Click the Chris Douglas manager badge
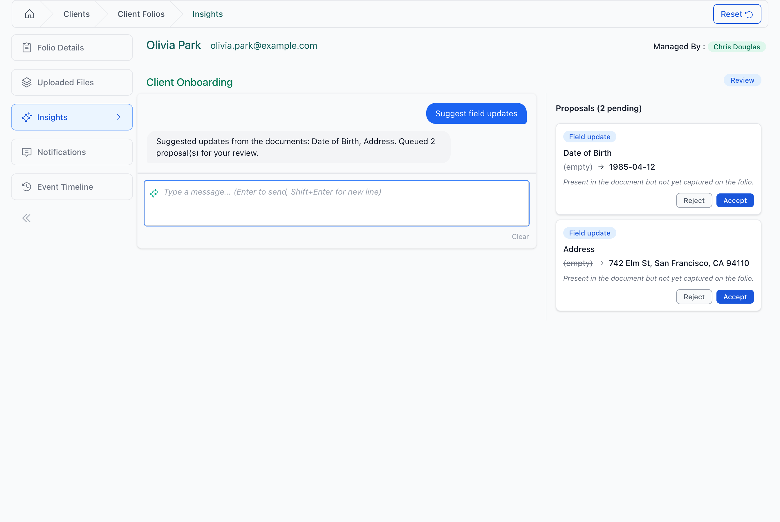Viewport: 780px width, 522px height. tap(736, 47)
